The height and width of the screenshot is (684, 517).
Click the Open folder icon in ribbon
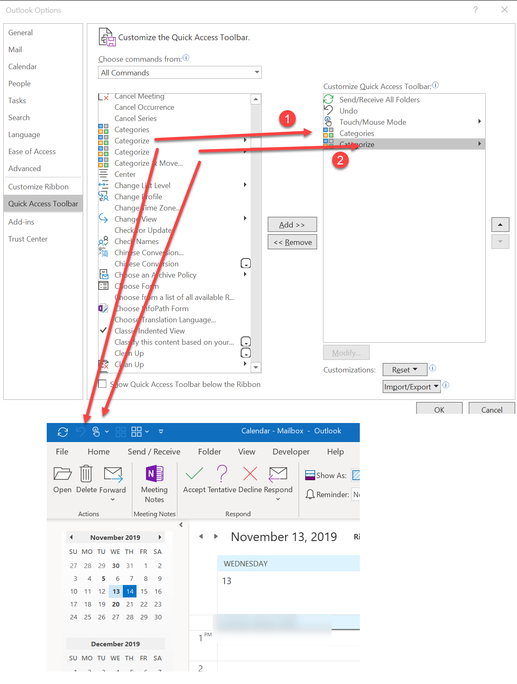[62, 474]
